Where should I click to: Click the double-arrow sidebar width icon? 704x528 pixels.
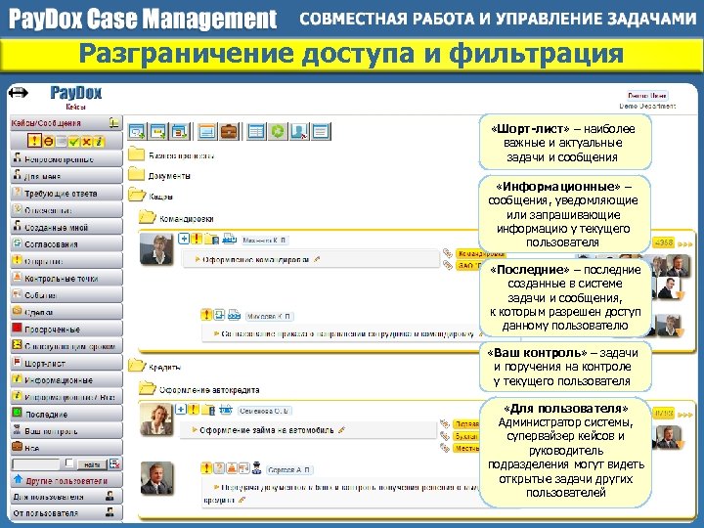18,93
